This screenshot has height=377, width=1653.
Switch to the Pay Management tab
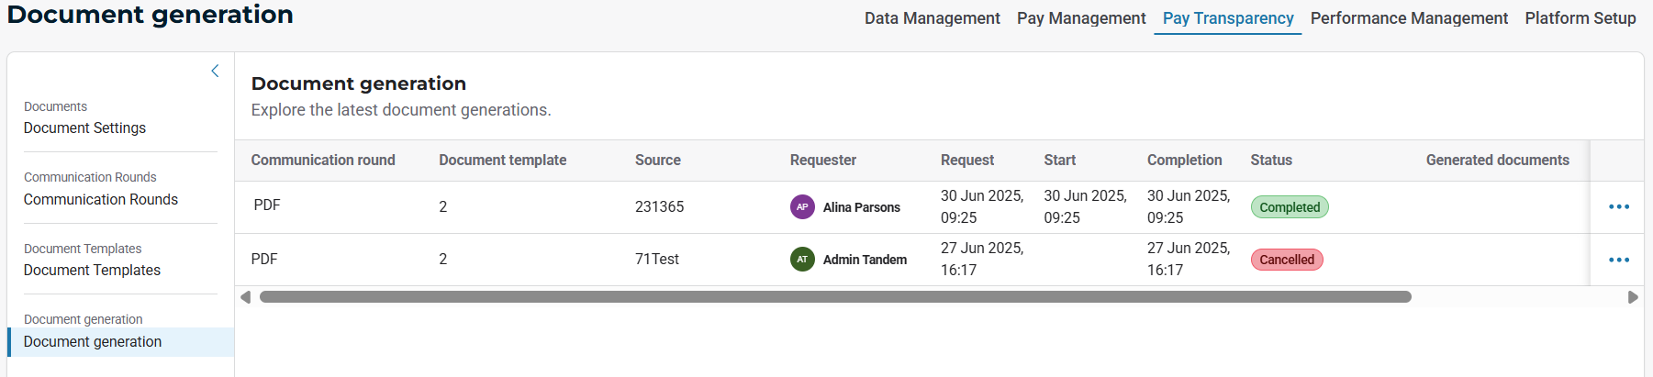[x=1080, y=18]
